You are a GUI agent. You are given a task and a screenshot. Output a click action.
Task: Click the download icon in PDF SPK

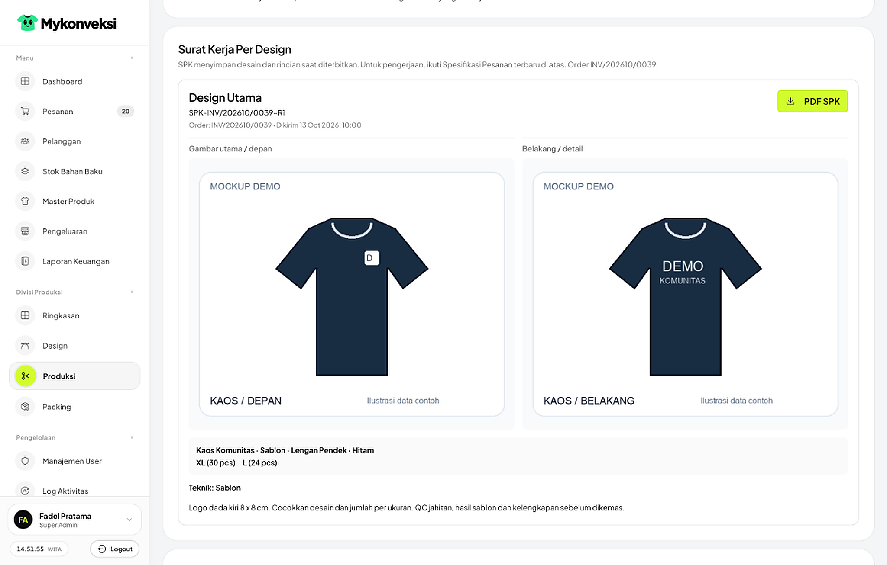click(790, 101)
